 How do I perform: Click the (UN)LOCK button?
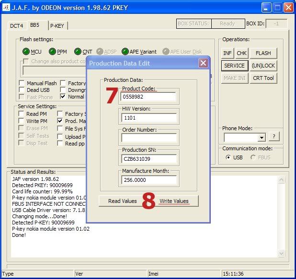tap(263, 66)
